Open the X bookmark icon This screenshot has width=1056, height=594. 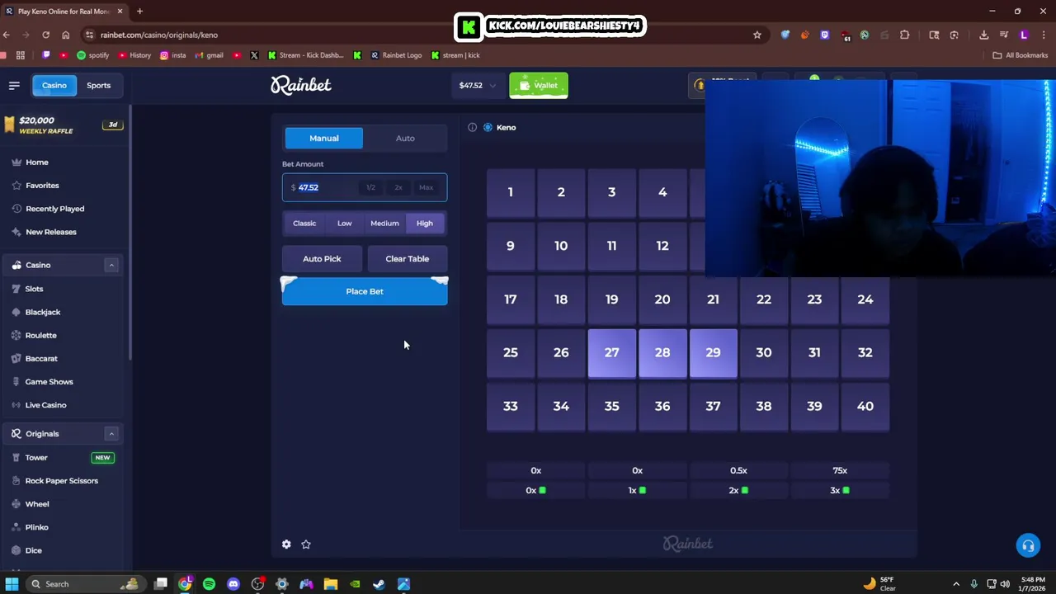pos(254,55)
